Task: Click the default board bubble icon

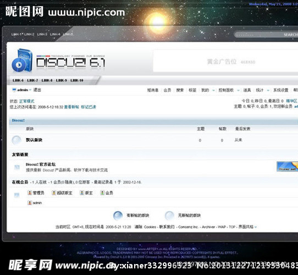Action: [x=16, y=140]
